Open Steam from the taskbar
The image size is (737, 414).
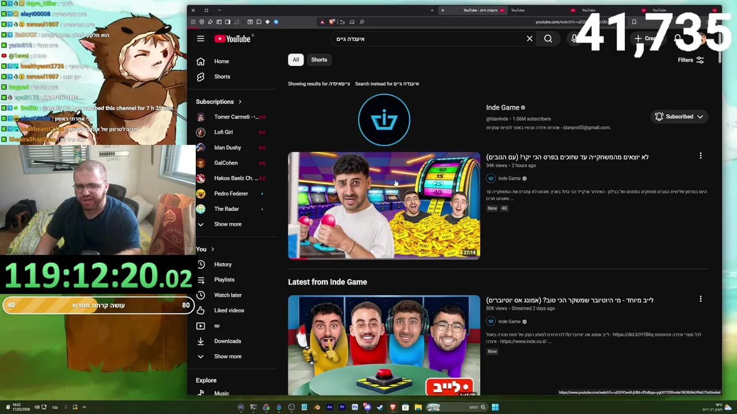(380, 407)
